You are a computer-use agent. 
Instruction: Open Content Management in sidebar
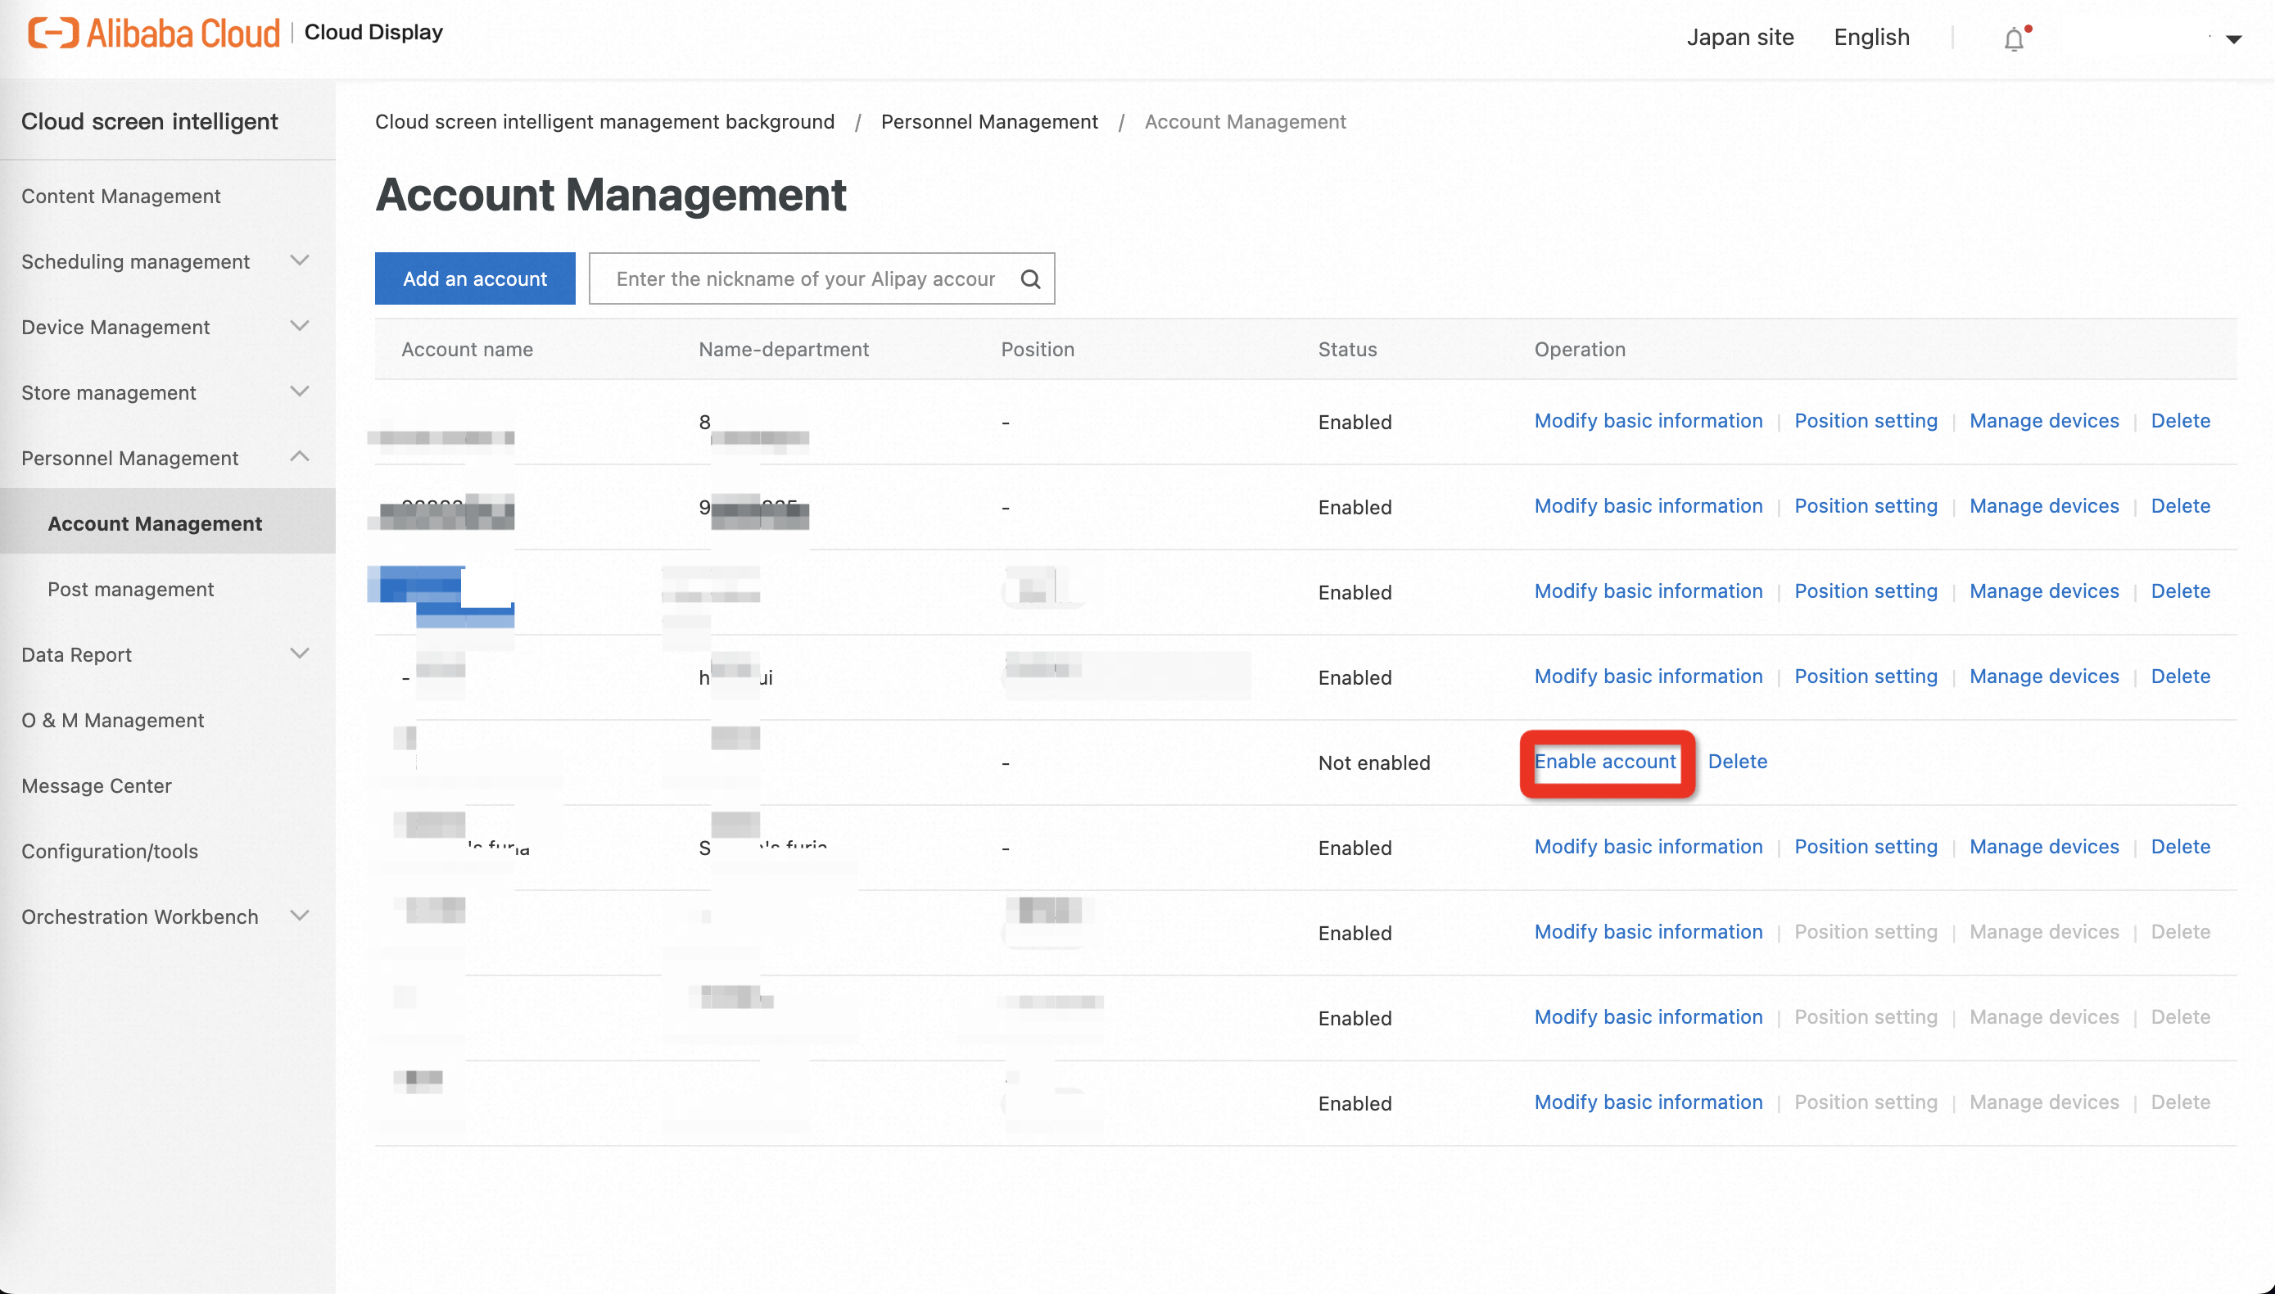point(121,197)
